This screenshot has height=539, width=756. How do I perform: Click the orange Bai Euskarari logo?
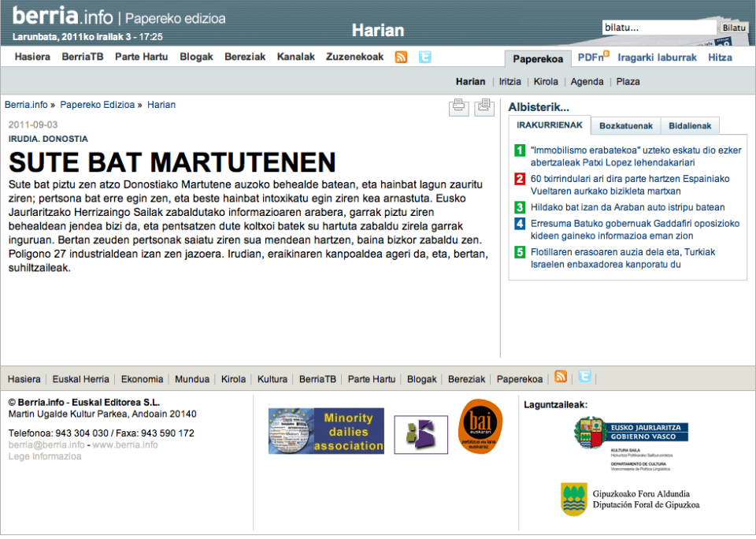pyautogui.click(x=480, y=427)
